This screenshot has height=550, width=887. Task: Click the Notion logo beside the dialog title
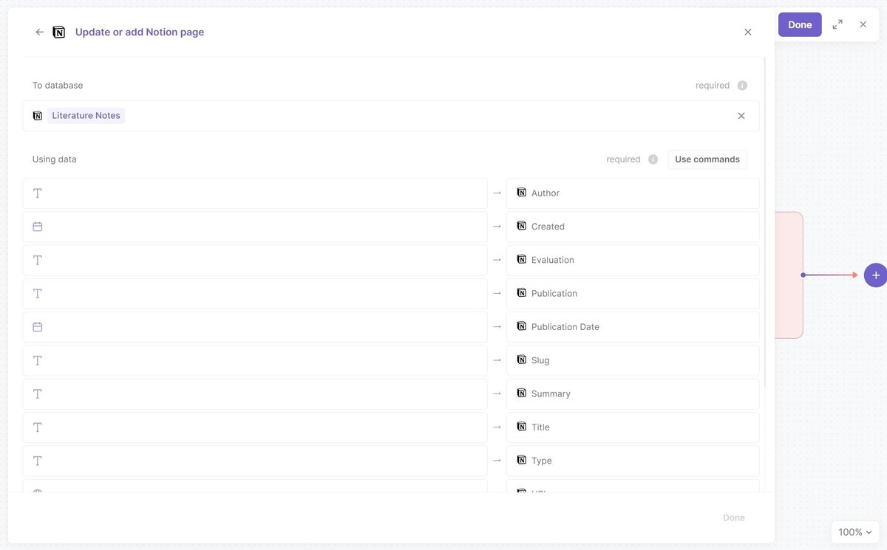pyautogui.click(x=59, y=32)
